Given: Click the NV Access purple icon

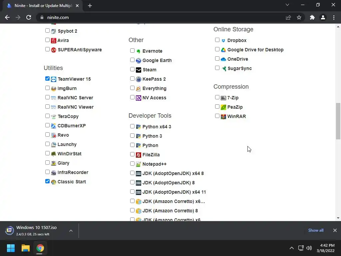Looking at the screenshot, I should 138,98.
